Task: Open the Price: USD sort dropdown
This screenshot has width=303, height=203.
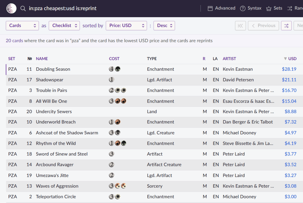Action: click(x=126, y=26)
